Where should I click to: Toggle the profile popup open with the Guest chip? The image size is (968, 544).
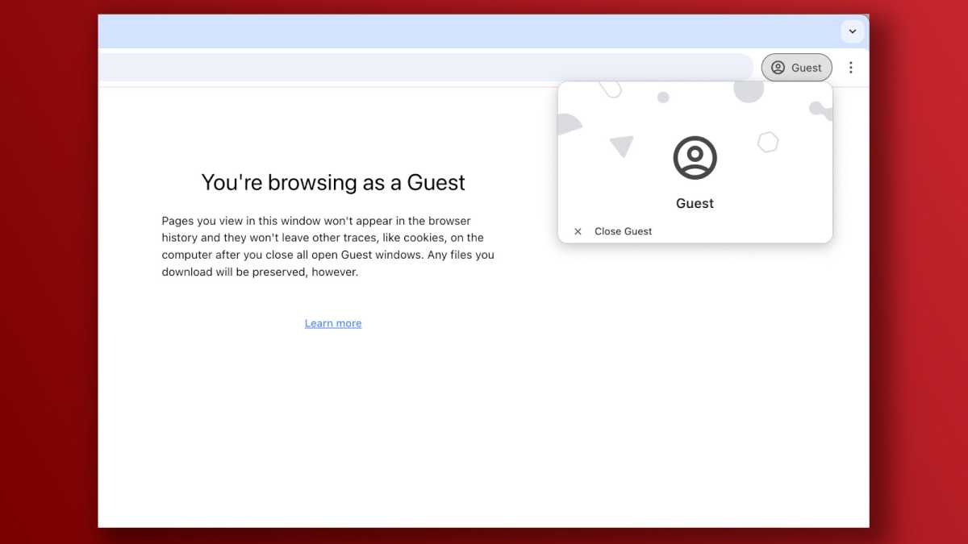tap(797, 67)
